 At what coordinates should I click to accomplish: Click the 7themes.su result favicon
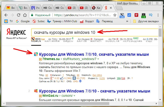coord(36,54)
